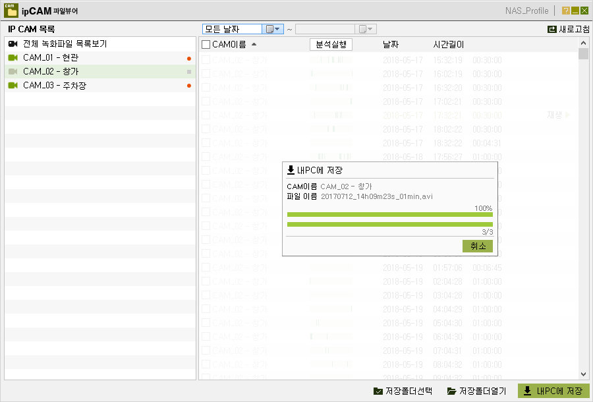
Task: Select 전체 녹화파일 목록보기 in the CAM list
Action: pos(100,44)
